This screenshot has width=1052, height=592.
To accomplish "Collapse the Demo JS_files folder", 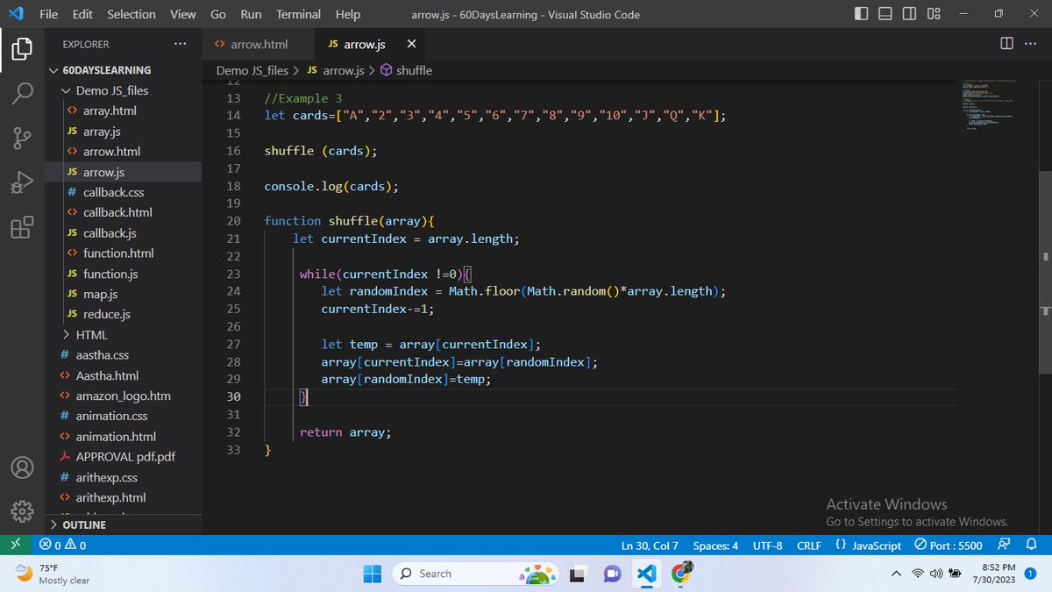I will click(123, 90).
